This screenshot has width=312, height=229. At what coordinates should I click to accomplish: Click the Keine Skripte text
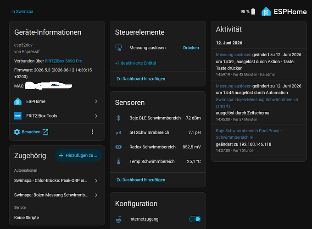[x=27, y=218]
